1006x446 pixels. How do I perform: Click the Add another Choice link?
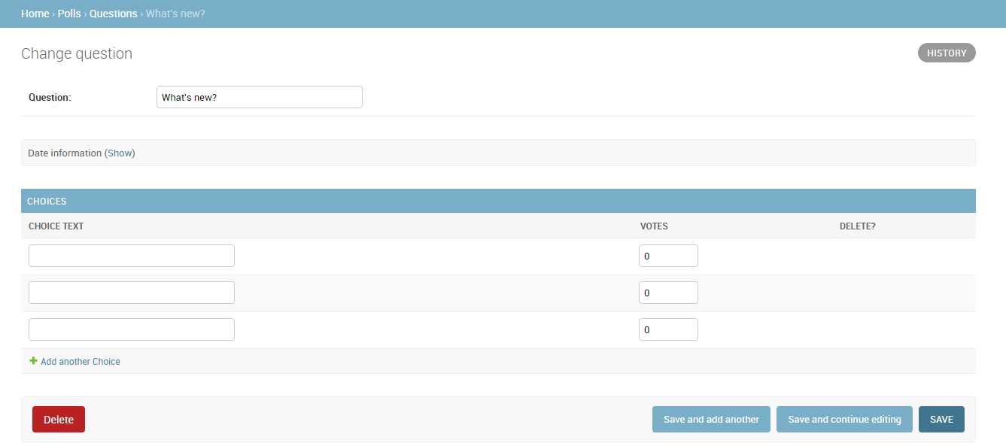click(81, 362)
